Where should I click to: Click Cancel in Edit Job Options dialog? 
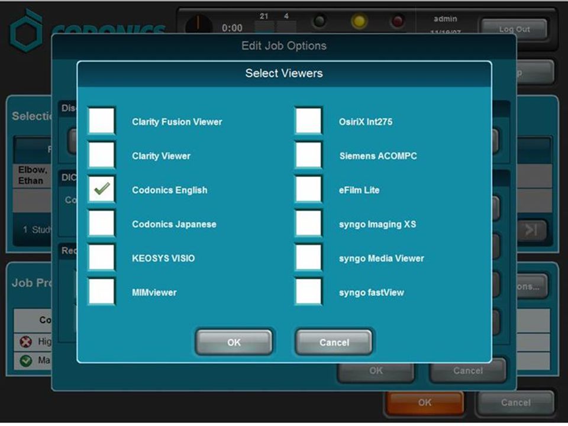(467, 370)
